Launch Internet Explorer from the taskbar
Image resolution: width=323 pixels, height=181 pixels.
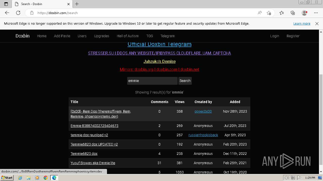[x=20, y=178]
